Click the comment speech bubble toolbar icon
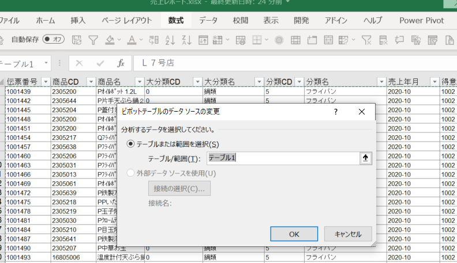Screen dimensions: 457x263 pyautogui.click(x=399, y=40)
